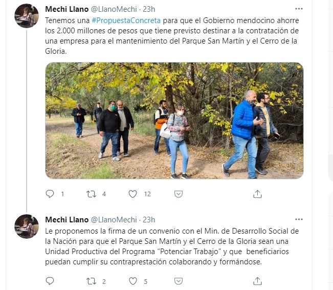Open the 23h timestamp of second tweet
The image size is (333, 290).
coord(149,220)
